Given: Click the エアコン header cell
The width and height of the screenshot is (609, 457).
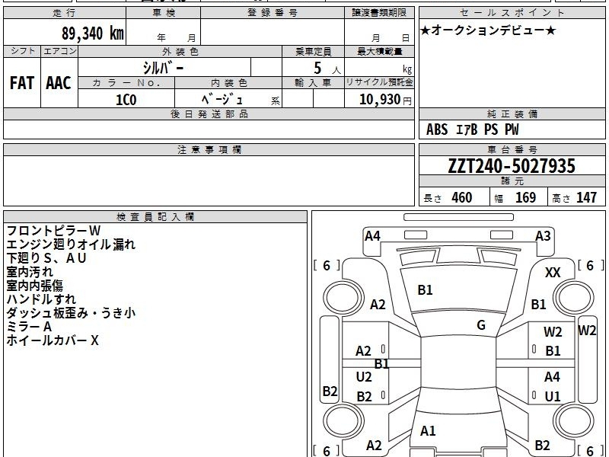Looking at the screenshot, I should click(x=59, y=51).
